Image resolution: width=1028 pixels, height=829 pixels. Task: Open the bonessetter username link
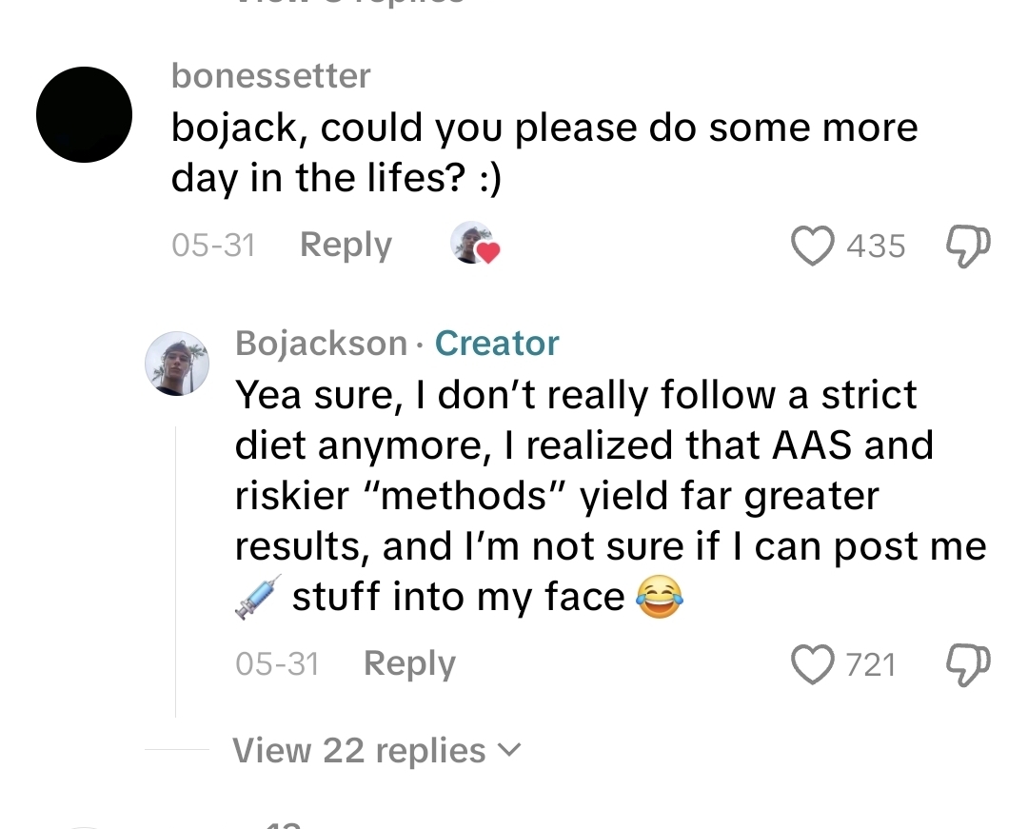pyautogui.click(x=270, y=76)
